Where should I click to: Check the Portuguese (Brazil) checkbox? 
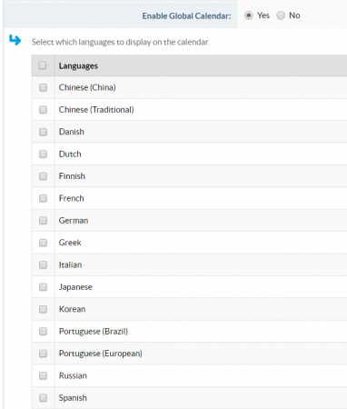click(x=43, y=331)
